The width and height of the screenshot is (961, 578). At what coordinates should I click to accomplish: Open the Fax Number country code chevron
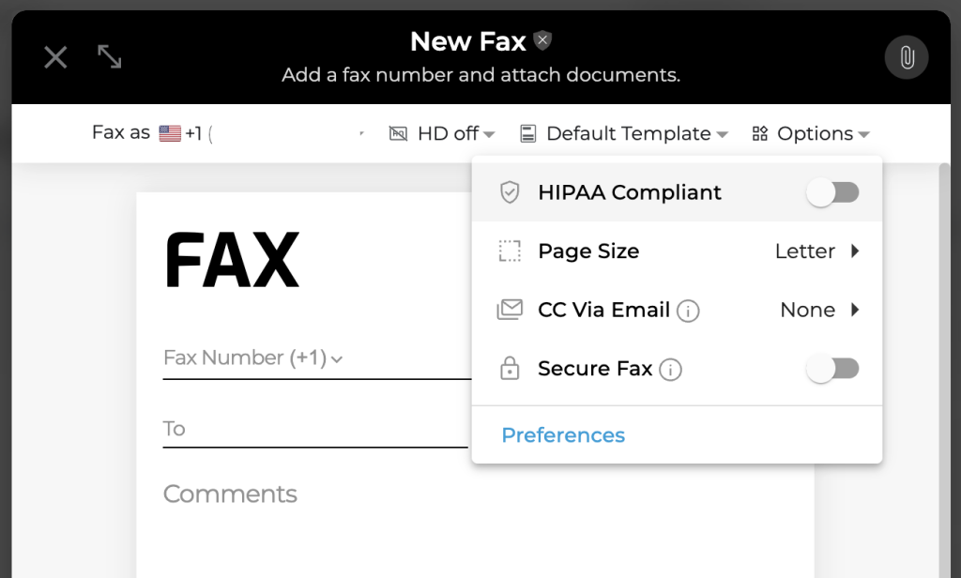point(337,359)
